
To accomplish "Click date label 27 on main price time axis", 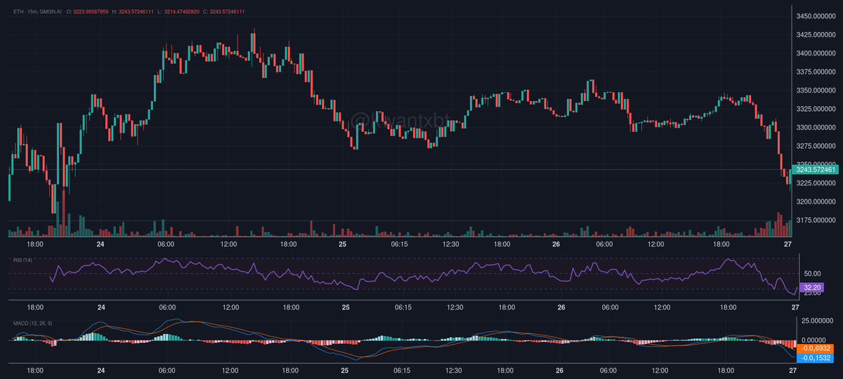I will click(788, 244).
